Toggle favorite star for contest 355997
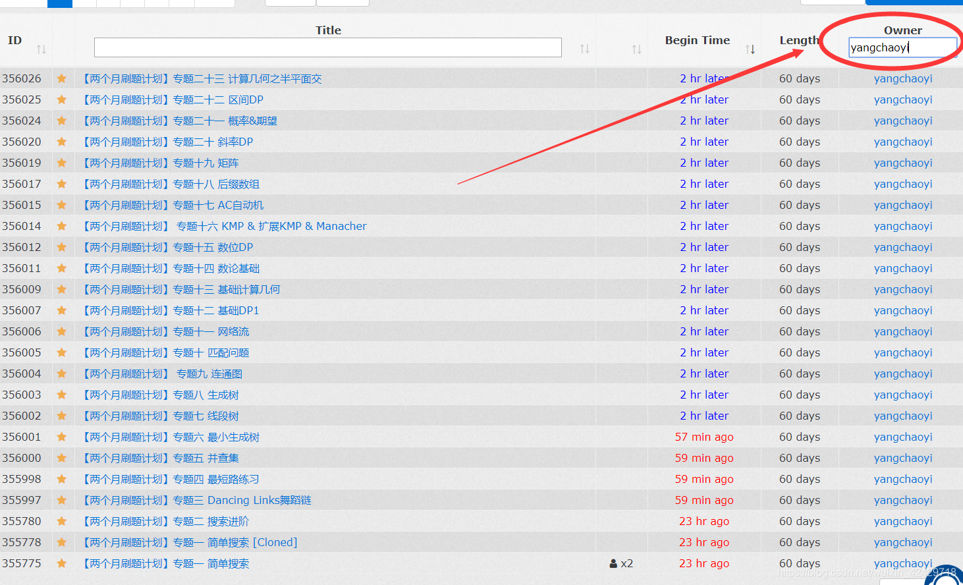This screenshot has width=963, height=585. (x=62, y=500)
